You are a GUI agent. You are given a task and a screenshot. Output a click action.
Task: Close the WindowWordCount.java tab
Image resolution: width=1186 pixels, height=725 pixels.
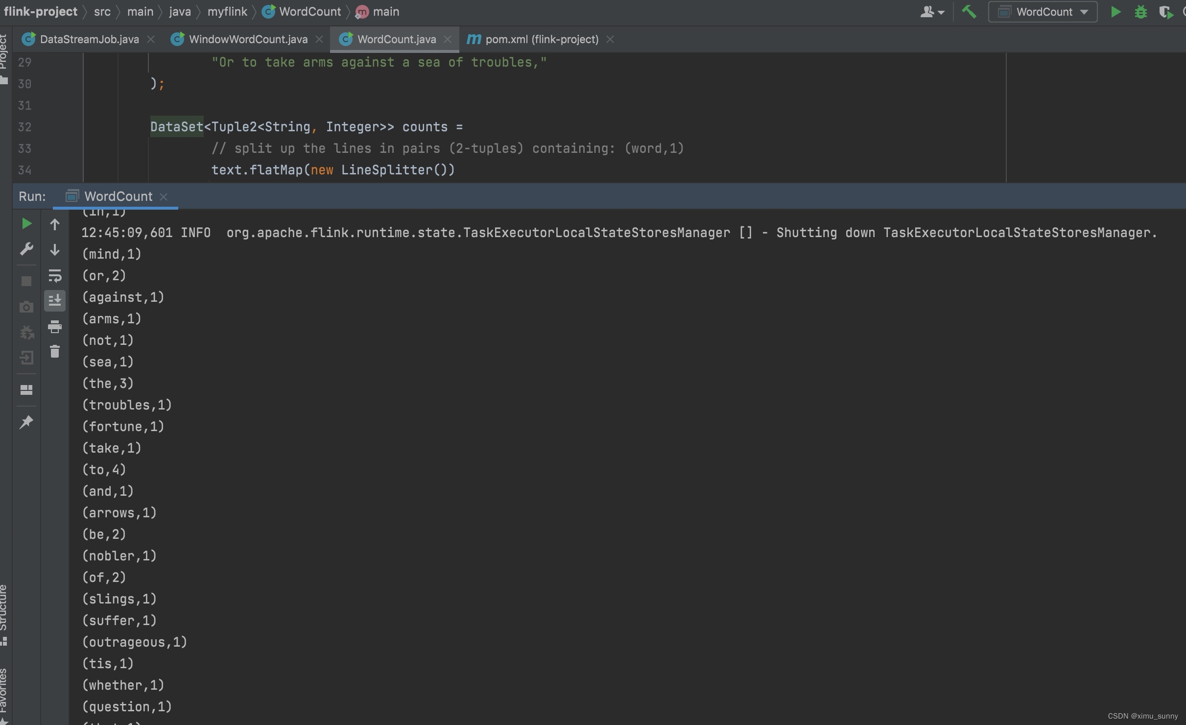[x=319, y=39]
